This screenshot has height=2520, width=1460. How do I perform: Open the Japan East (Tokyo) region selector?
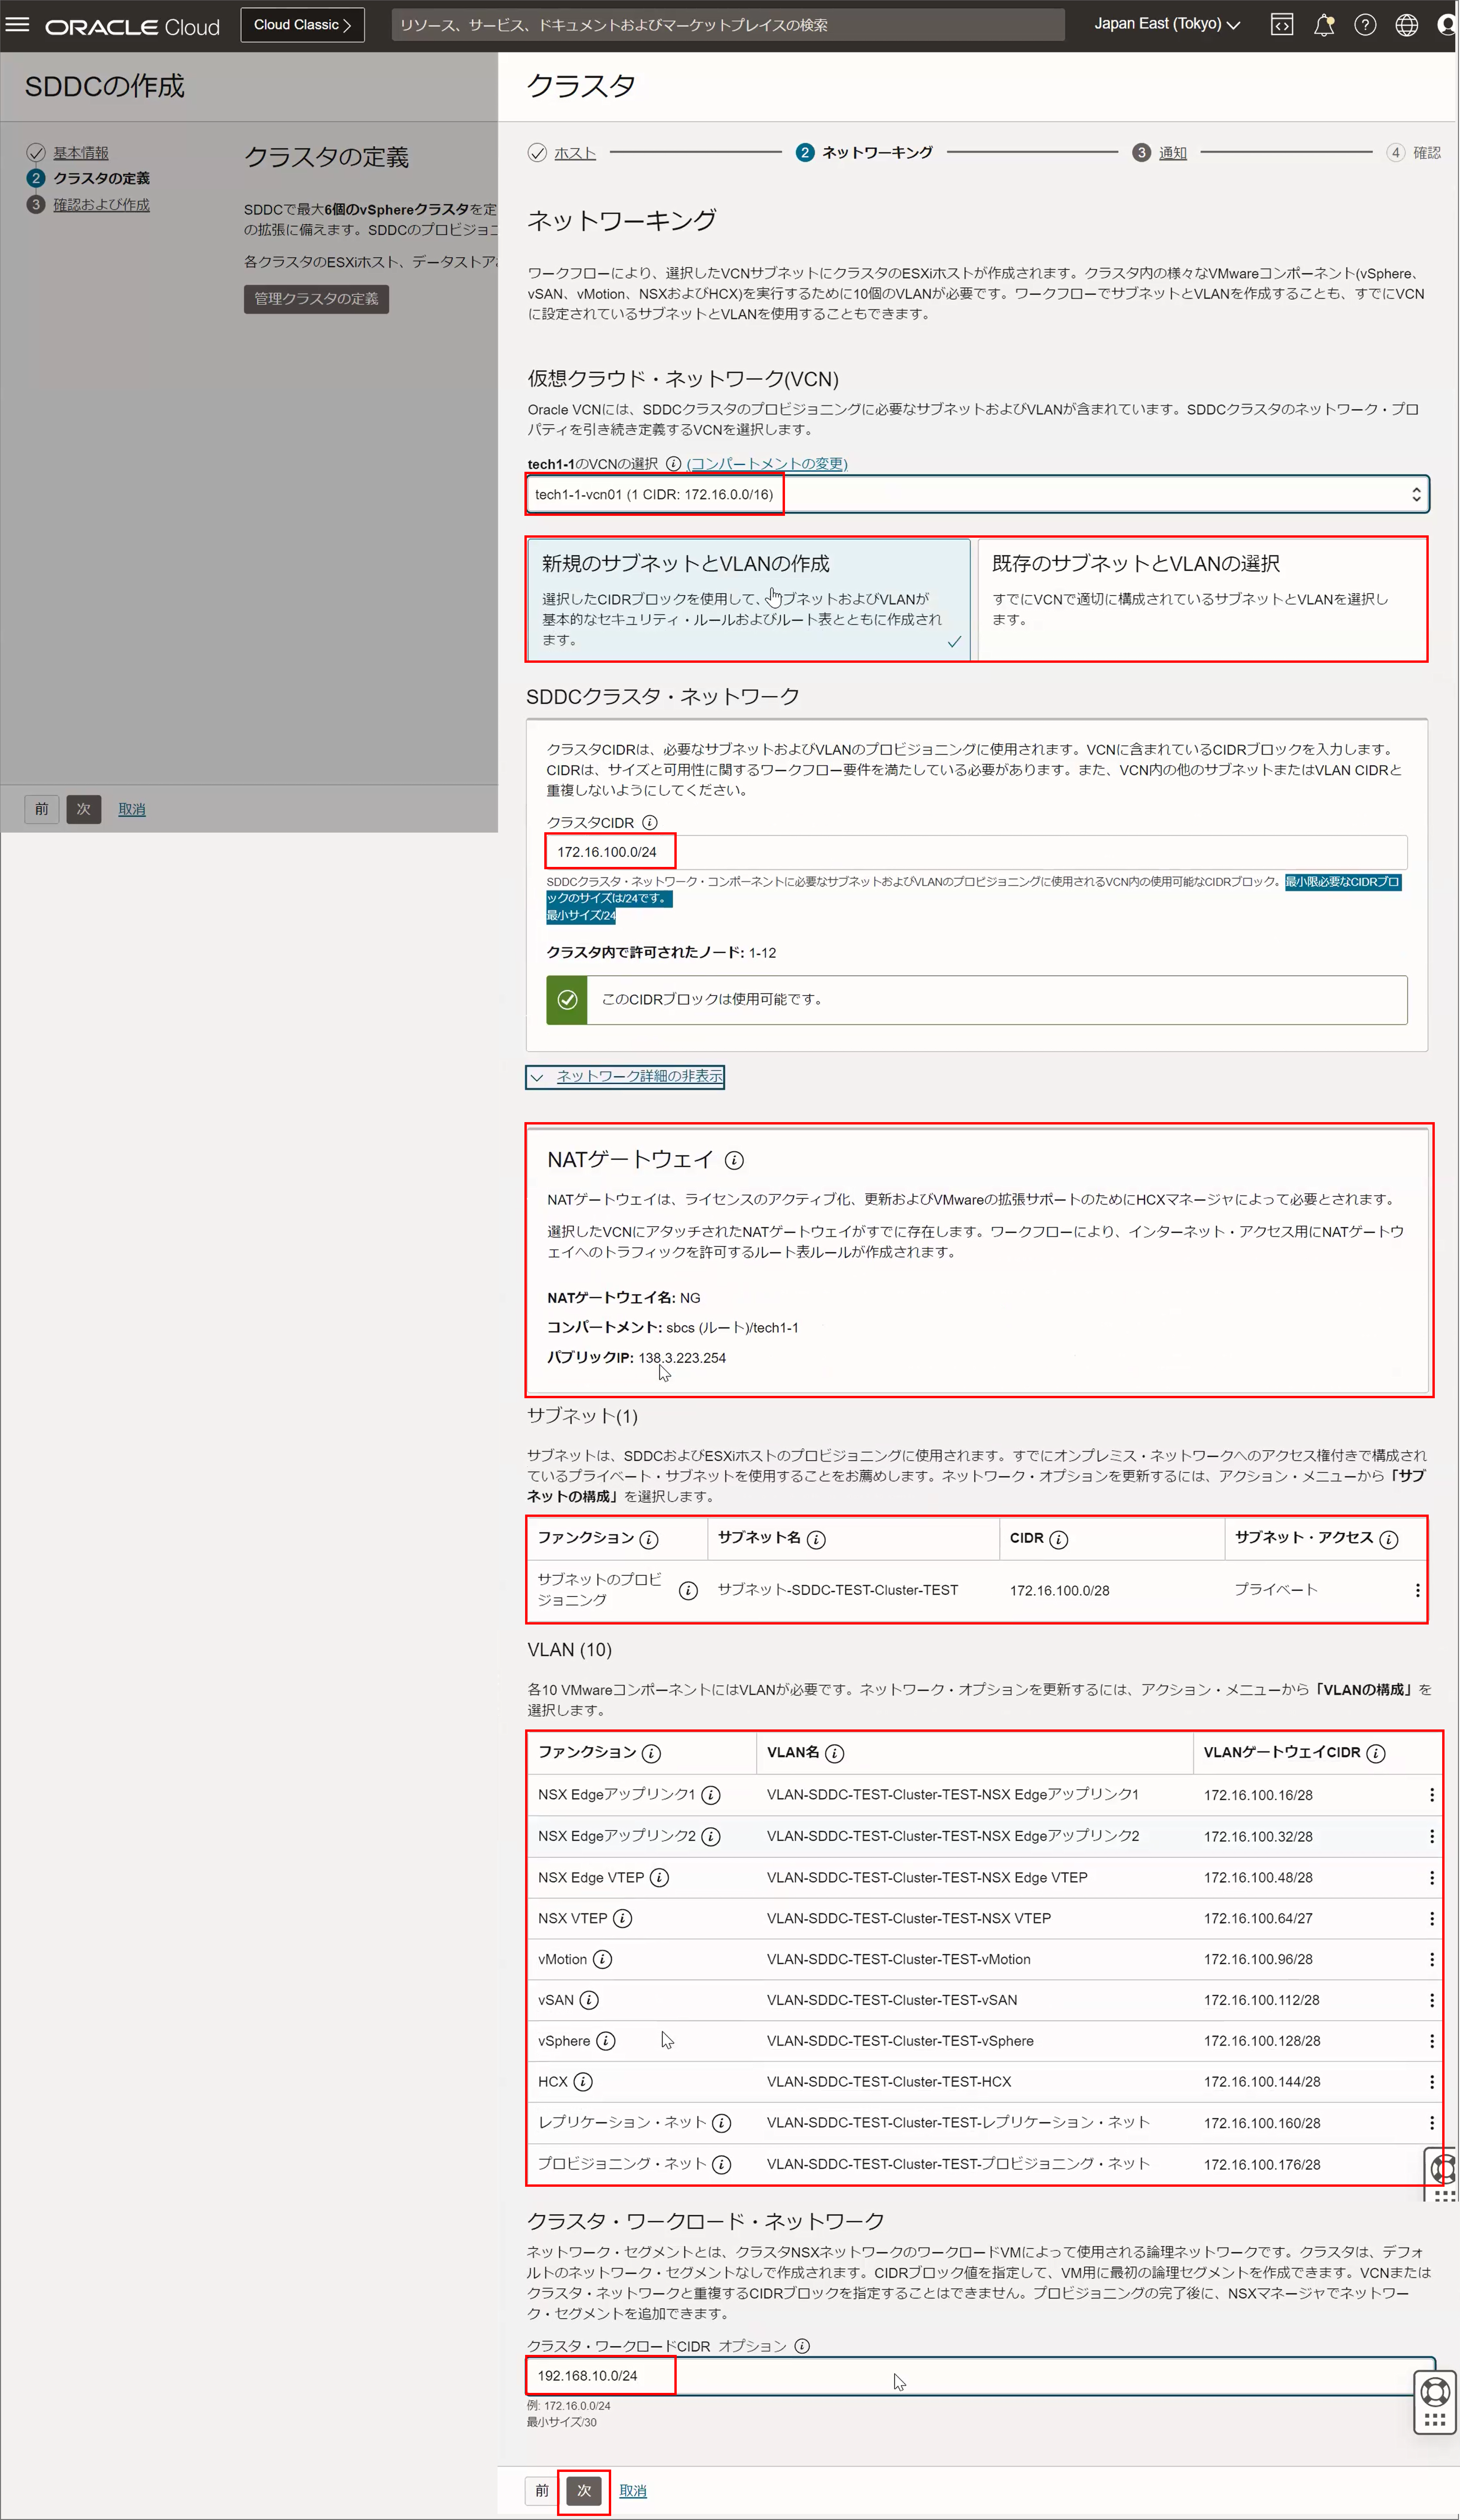click(x=1167, y=24)
